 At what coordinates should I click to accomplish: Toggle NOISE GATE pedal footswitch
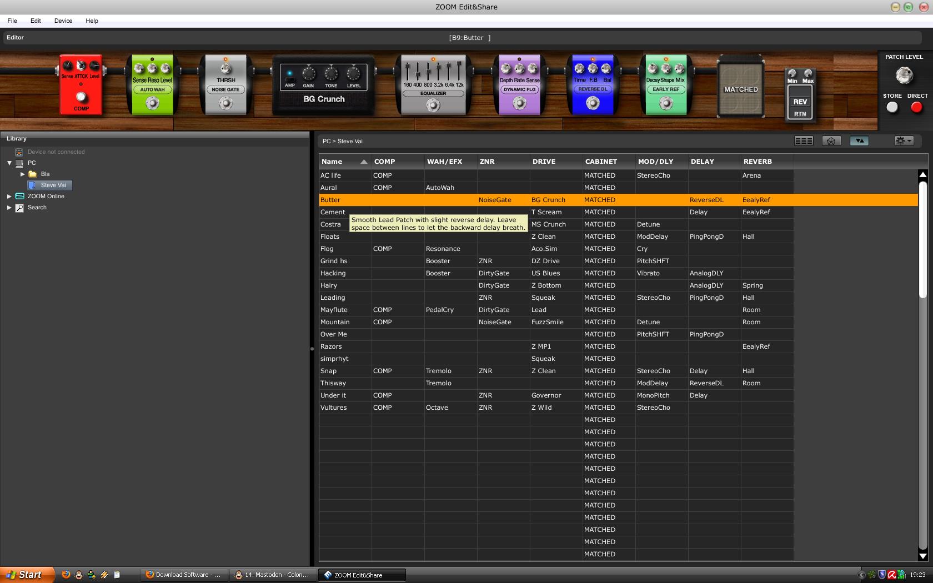(225, 103)
